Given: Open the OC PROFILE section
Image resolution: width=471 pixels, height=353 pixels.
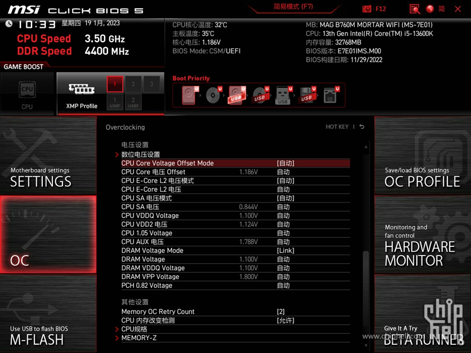Looking at the screenshot, I should click(x=422, y=156).
